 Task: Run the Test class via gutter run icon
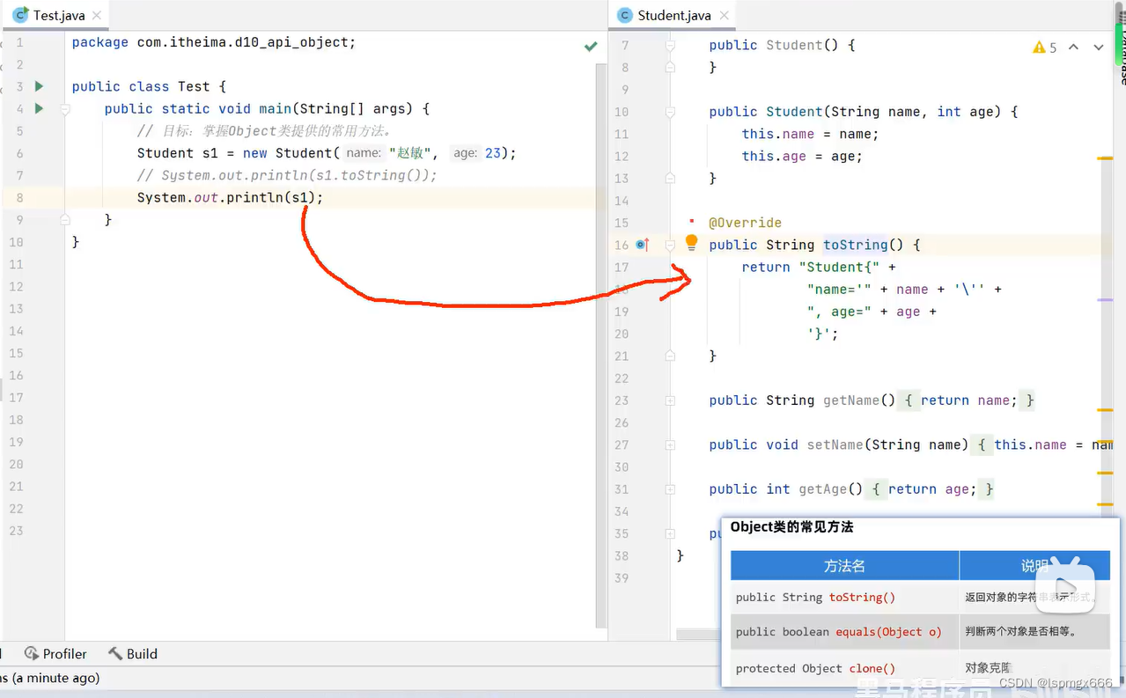click(38, 86)
